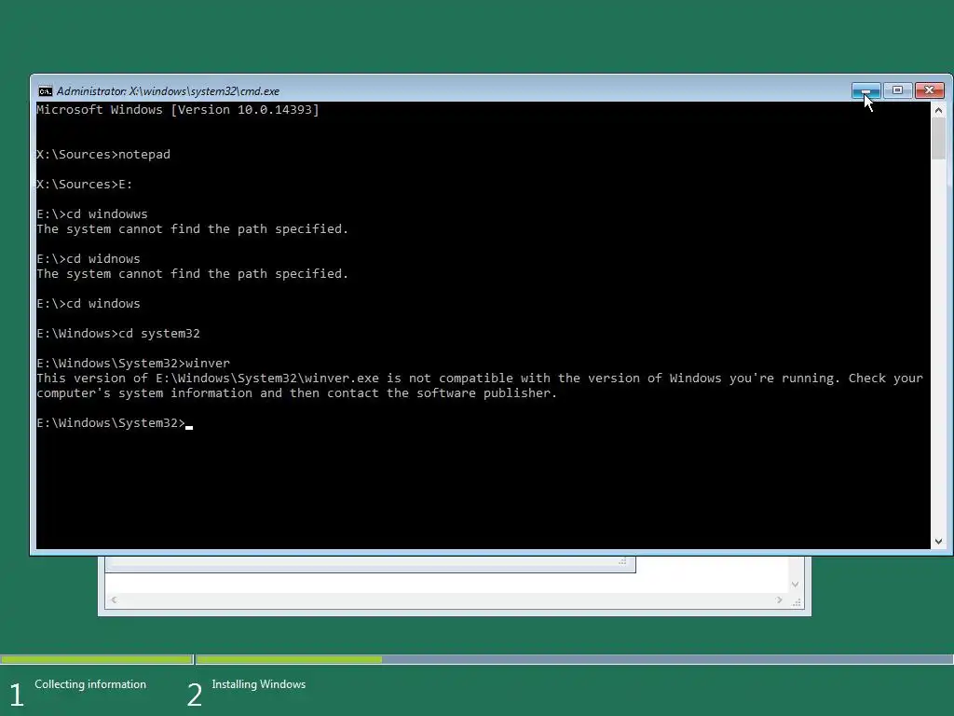
Task: Click the 'E:\>cd widnows' line
Action: pos(89,259)
